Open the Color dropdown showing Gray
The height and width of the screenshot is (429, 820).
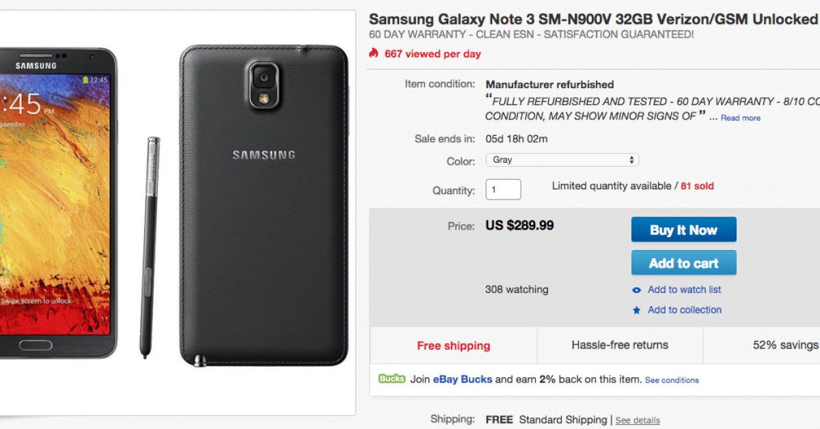[x=562, y=160]
